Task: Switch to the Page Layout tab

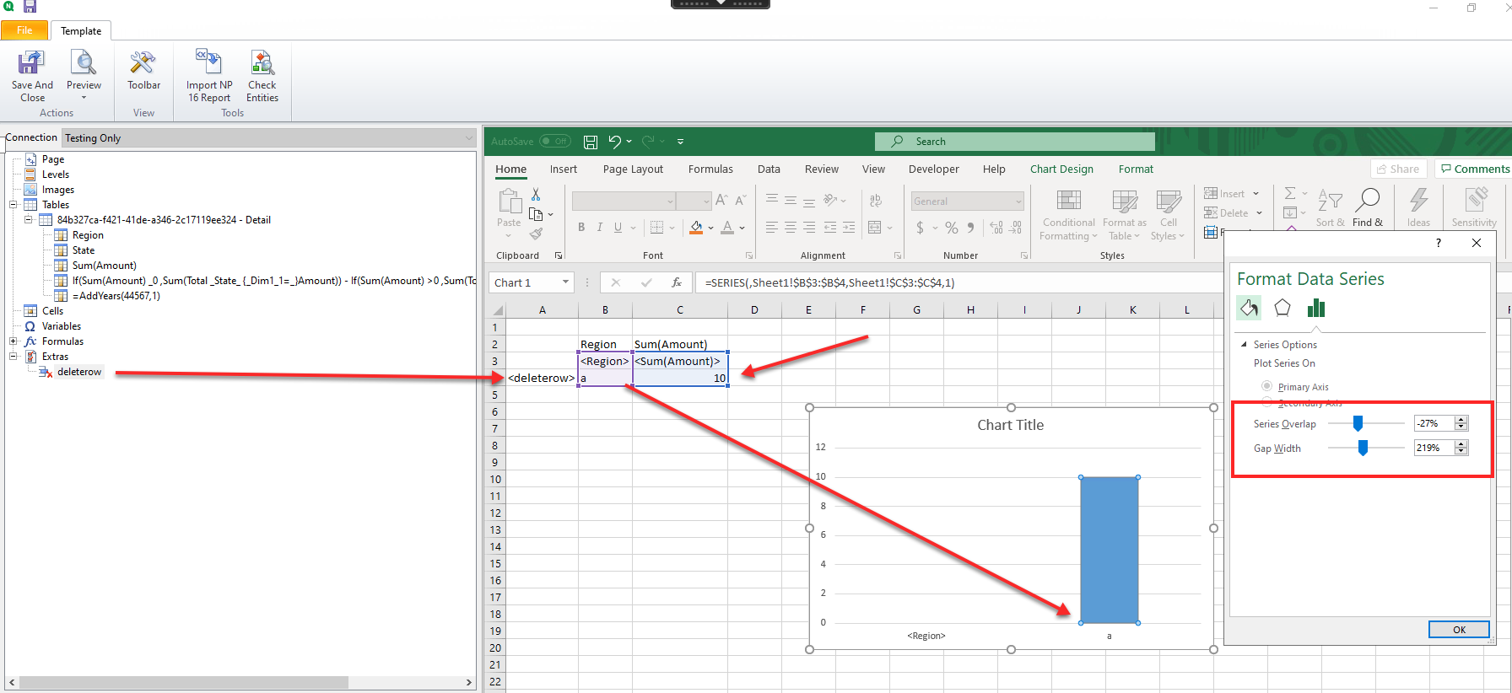Action: (633, 169)
